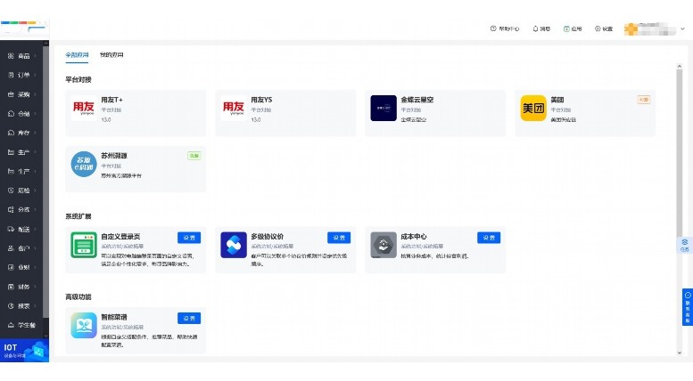The width and height of the screenshot is (693, 381).
Task: Click 设置 button on 成本中心 card
Action: point(489,238)
